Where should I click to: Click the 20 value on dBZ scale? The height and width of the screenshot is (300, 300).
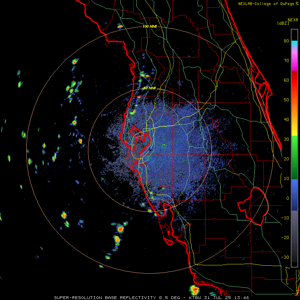click(x=286, y=159)
